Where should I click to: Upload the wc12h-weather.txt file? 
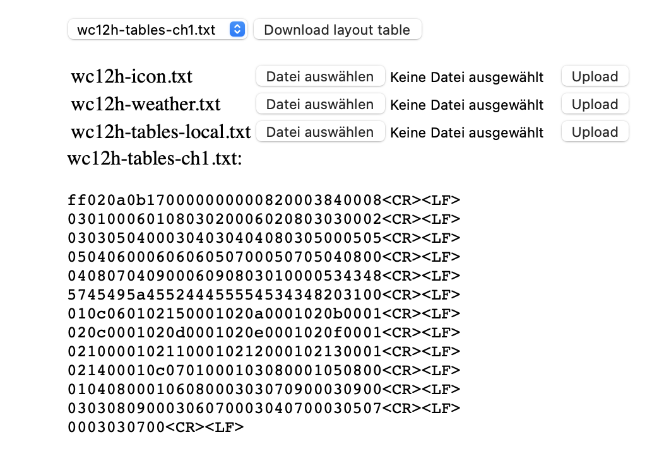pyautogui.click(x=595, y=105)
